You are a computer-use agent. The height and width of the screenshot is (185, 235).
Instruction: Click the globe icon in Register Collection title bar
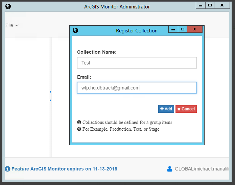[75, 30]
